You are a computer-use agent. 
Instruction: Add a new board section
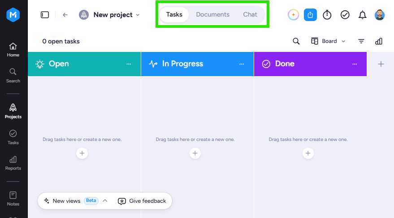(x=381, y=64)
